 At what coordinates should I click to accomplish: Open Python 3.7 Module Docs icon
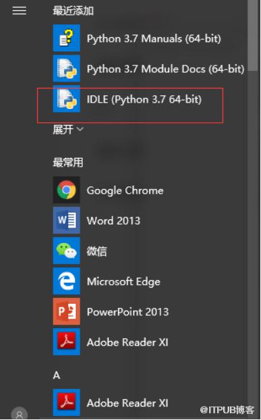point(66,68)
